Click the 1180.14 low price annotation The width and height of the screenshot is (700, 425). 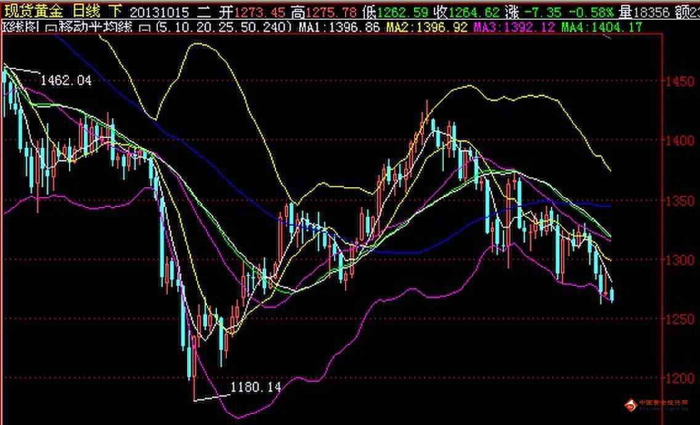255,387
